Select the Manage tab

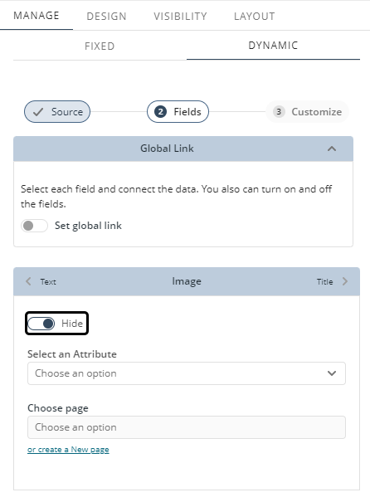click(37, 16)
